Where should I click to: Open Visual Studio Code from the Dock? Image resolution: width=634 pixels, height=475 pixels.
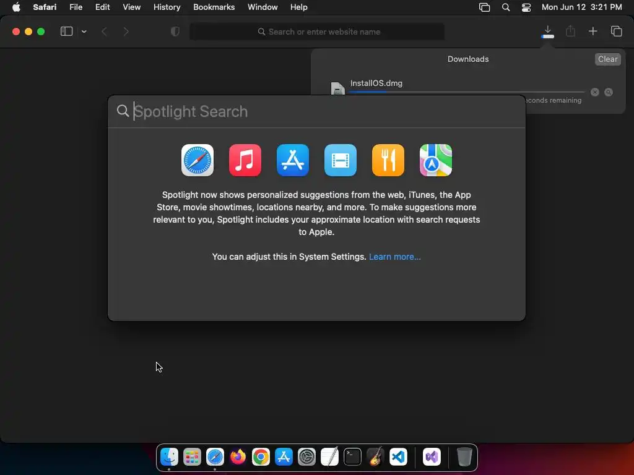(x=398, y=457)
